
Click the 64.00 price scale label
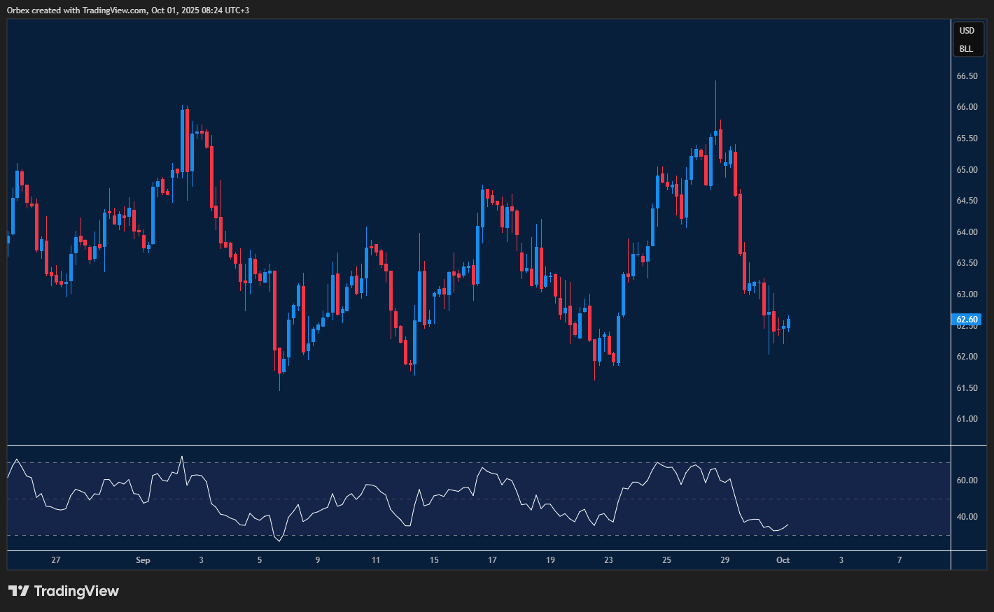(967, 232)
